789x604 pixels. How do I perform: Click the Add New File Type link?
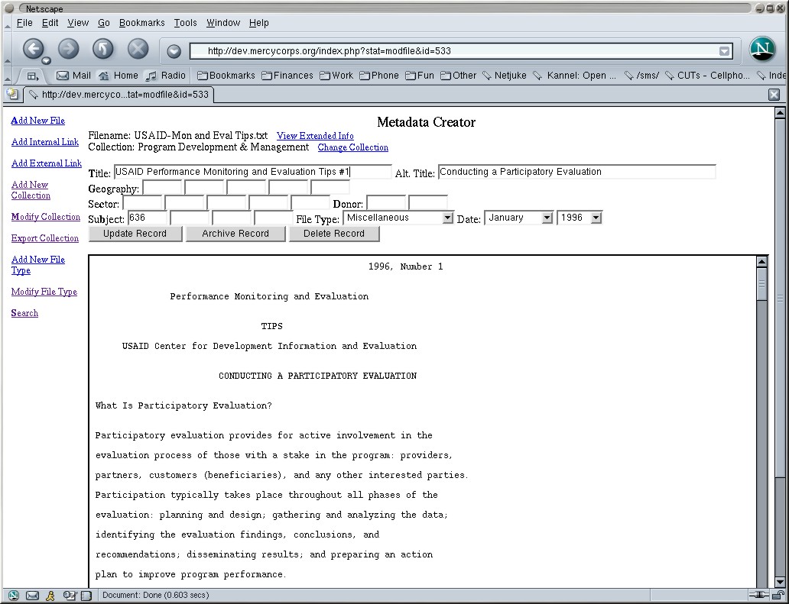pos(37,265)
